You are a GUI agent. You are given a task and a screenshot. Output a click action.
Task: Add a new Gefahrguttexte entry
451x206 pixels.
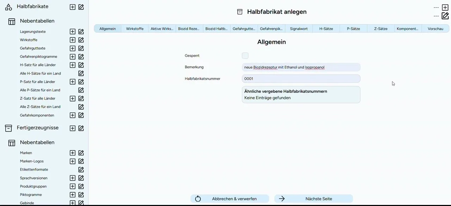pos(73,49)
